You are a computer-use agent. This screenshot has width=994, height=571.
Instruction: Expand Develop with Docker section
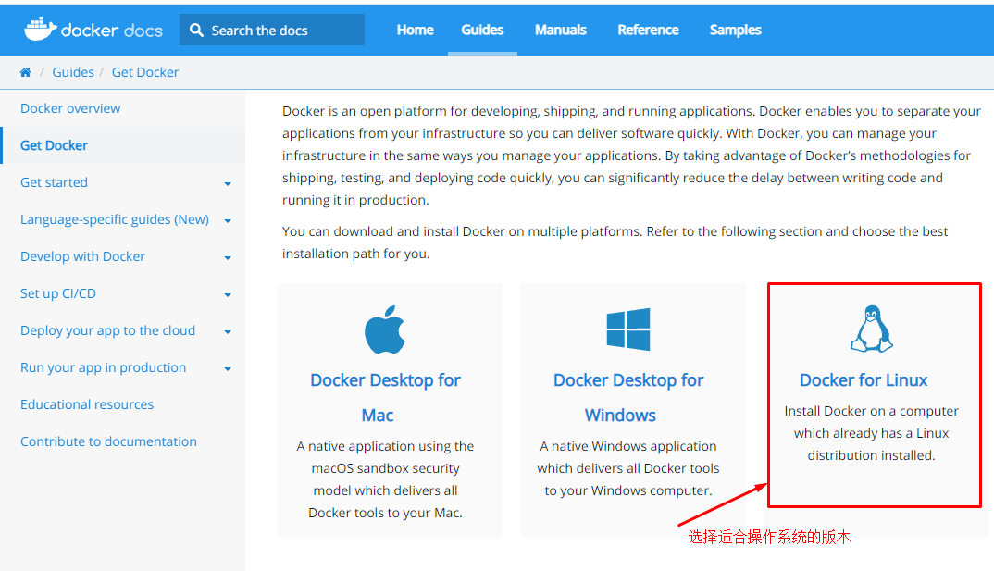click(228, 257)
